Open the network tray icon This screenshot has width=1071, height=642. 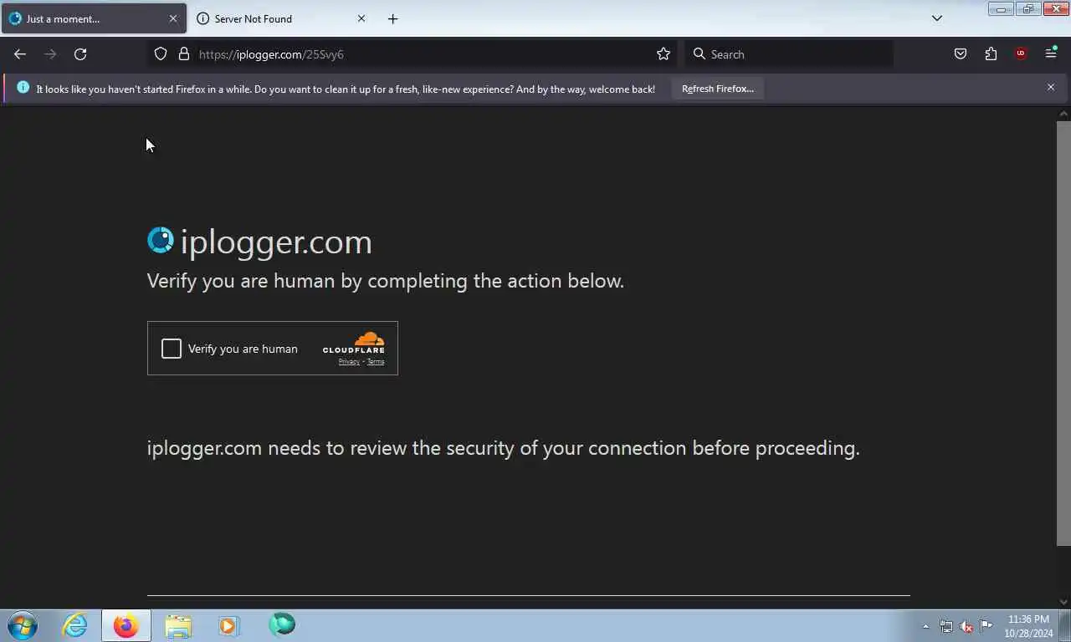pyautogui.click(x=946, y=626)
